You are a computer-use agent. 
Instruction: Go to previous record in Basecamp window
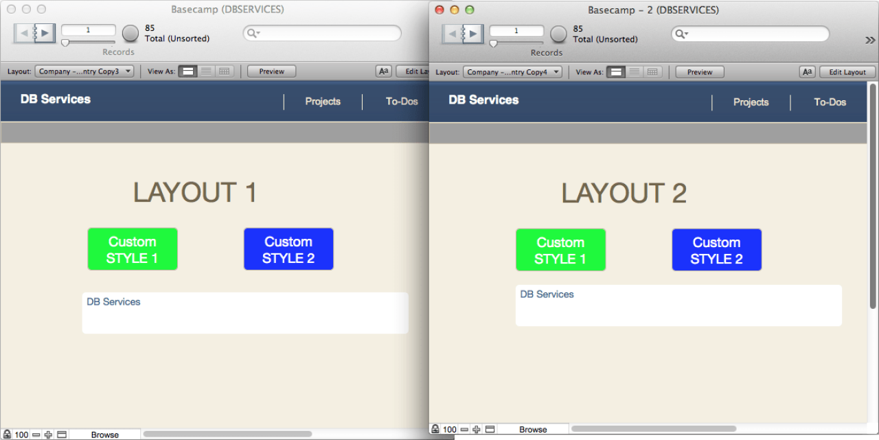pyautogui.click(x=24, y=33)
